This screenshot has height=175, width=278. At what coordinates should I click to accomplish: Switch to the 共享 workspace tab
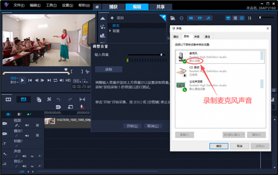pos(160,7)
